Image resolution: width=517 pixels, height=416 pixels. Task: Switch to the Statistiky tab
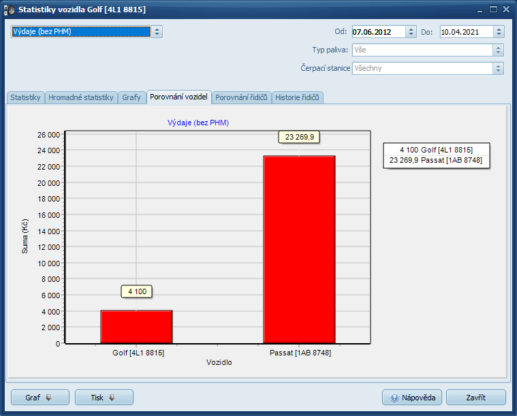pos(25,97)
